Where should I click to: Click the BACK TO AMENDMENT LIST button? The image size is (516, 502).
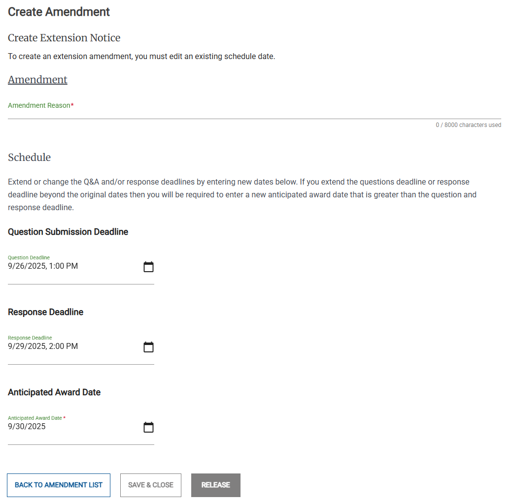(58, 485)
